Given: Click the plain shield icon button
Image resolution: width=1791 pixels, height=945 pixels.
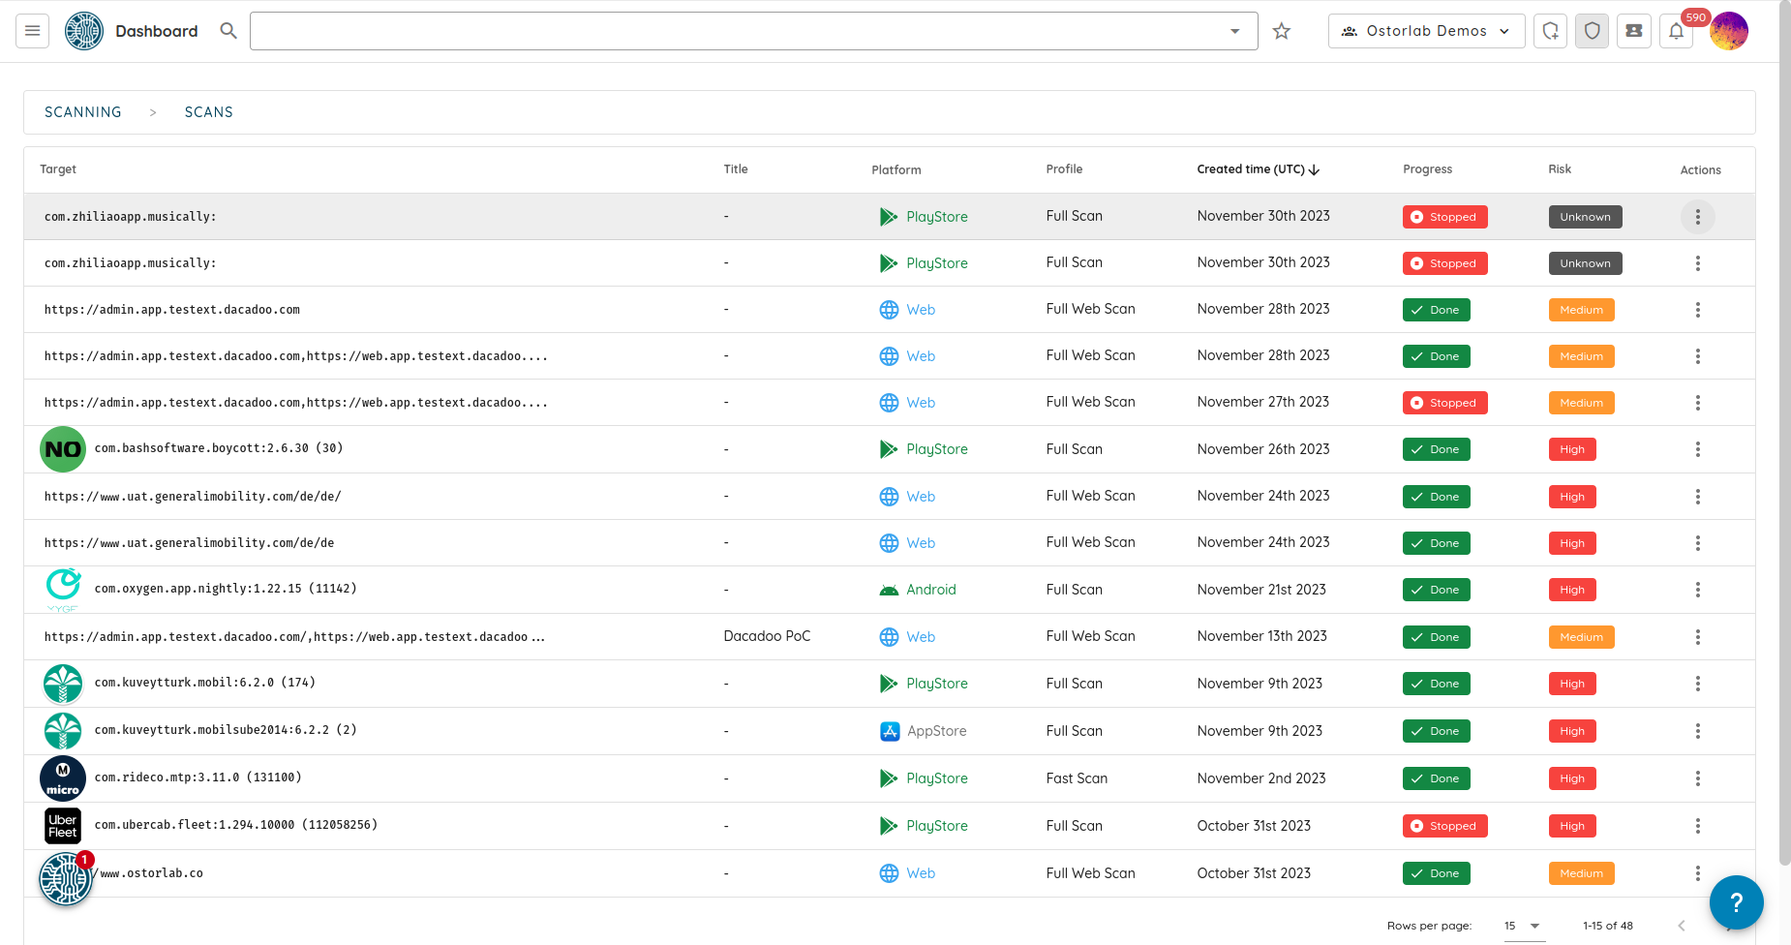Looking at the screenshot, I should tap(1593, 31).
